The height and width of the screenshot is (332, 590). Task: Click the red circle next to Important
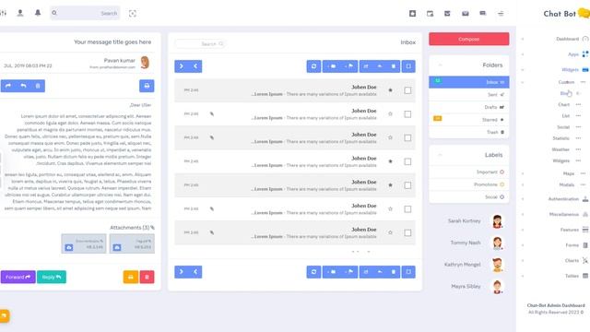click(x=501, y=172)
